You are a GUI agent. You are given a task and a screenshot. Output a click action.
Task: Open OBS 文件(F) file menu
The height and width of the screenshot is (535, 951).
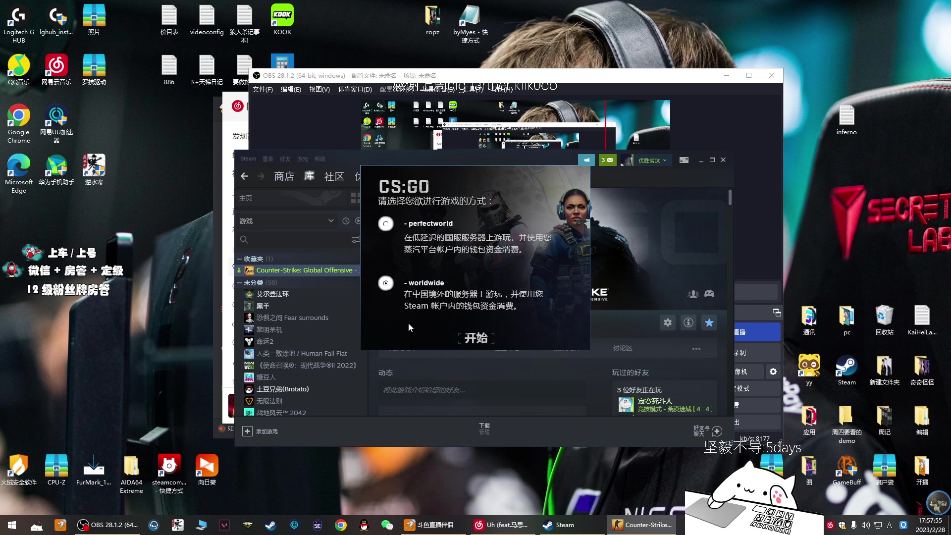(x=263, y=89)
